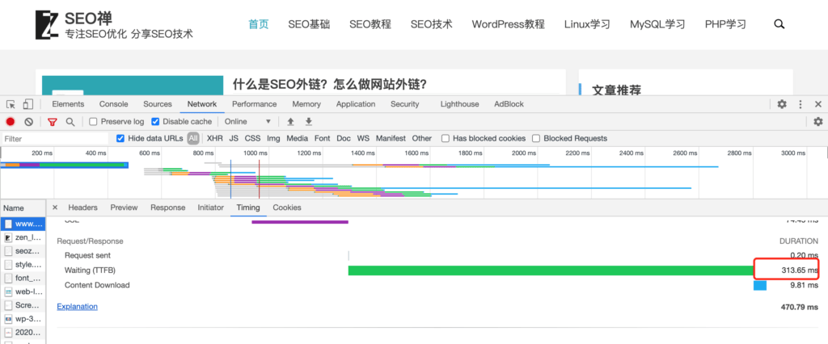The height and width of the screenshot is (344, 828).
Task: Click the Filter text input field
Action: (56, 139)
